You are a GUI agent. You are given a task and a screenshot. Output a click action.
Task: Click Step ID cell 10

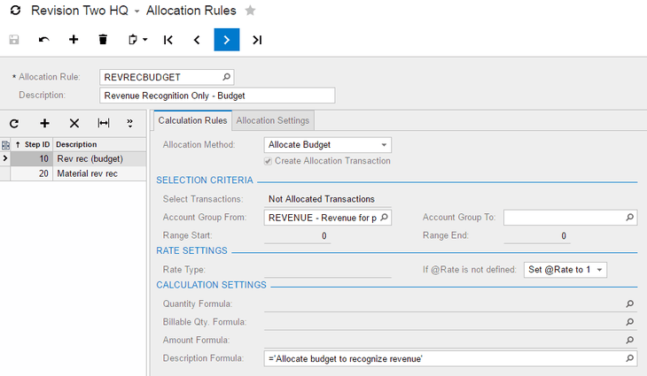[x=32, y=159]
